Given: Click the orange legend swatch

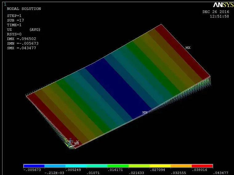Looking at the screenshot, I should click(181, 166).
